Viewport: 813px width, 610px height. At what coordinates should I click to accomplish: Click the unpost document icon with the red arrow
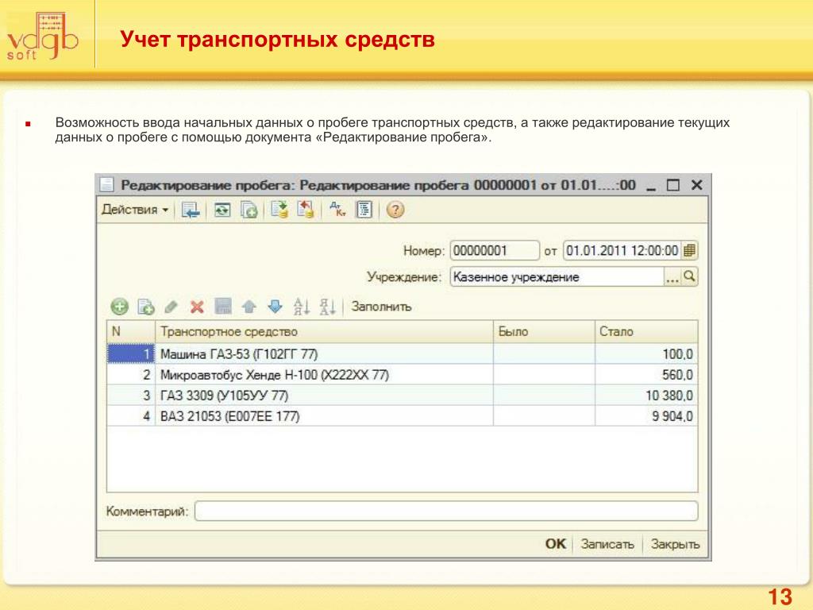(306, 210)
